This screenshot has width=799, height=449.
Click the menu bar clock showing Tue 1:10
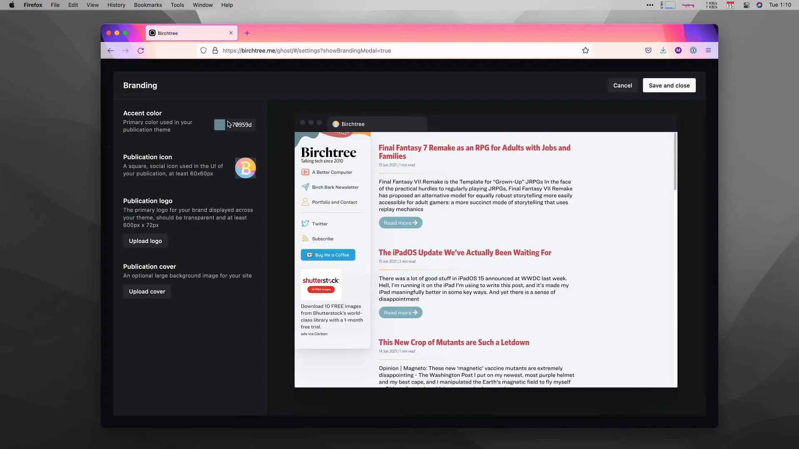tap(780, 5)
